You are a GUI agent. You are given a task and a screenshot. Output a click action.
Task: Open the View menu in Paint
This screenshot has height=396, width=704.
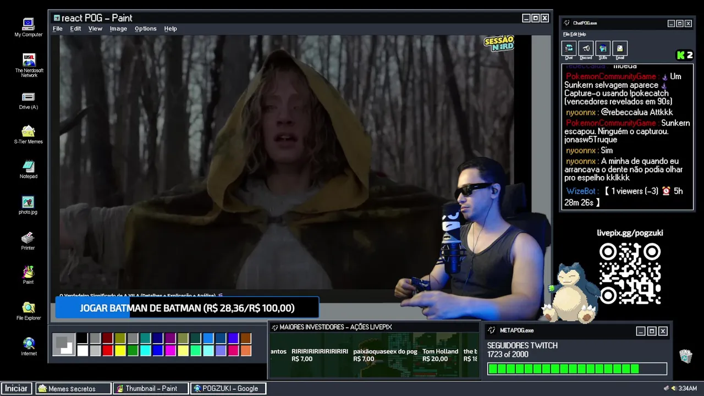[95, 29]
